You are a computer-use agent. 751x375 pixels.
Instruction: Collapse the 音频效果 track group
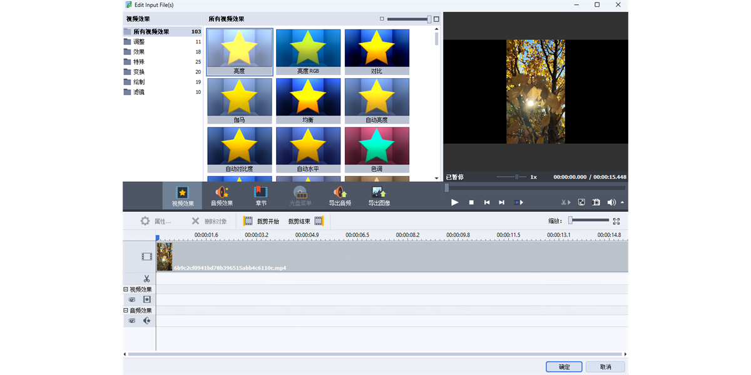[x=126, y=311]
